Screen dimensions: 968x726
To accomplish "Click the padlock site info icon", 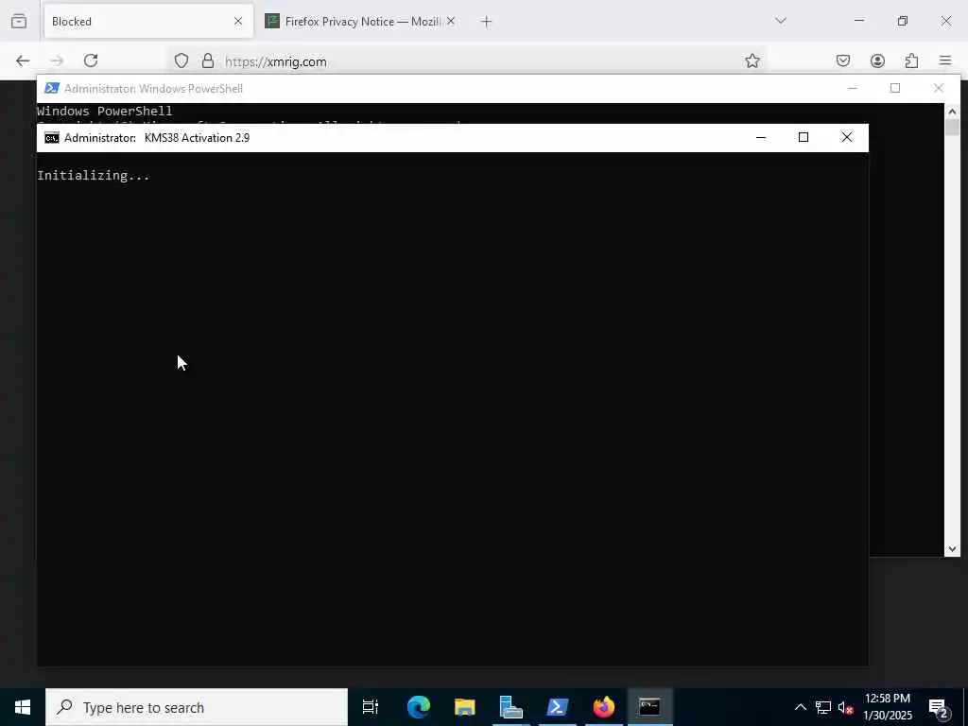I will 208,60.
